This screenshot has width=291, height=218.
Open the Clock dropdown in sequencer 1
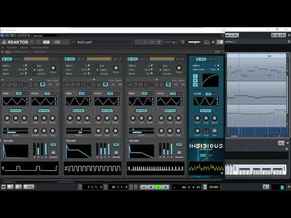point(25,70)
